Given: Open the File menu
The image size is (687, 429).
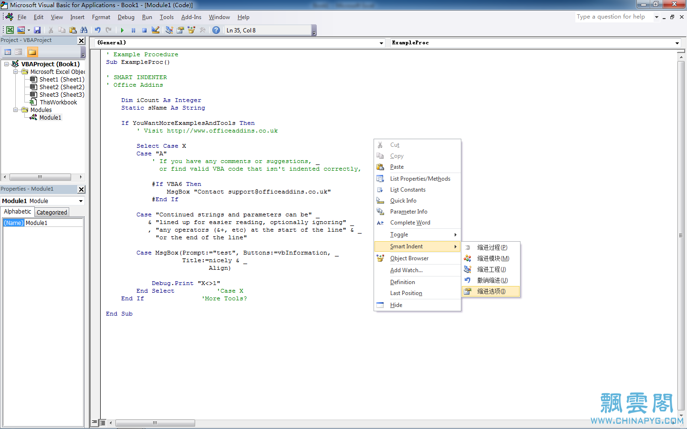Looking at the screenshot, I should (22, 17).
